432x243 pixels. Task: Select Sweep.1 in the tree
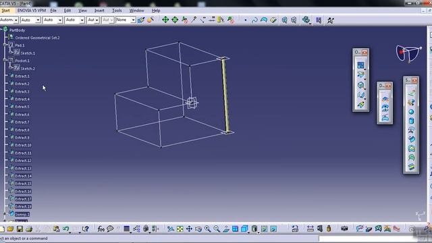[22, 215]
